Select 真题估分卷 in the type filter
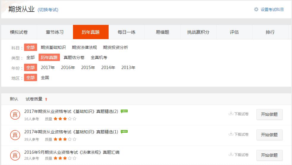Image resolution: width=292 pixels, height=165 pixels. tap(74, 57)
